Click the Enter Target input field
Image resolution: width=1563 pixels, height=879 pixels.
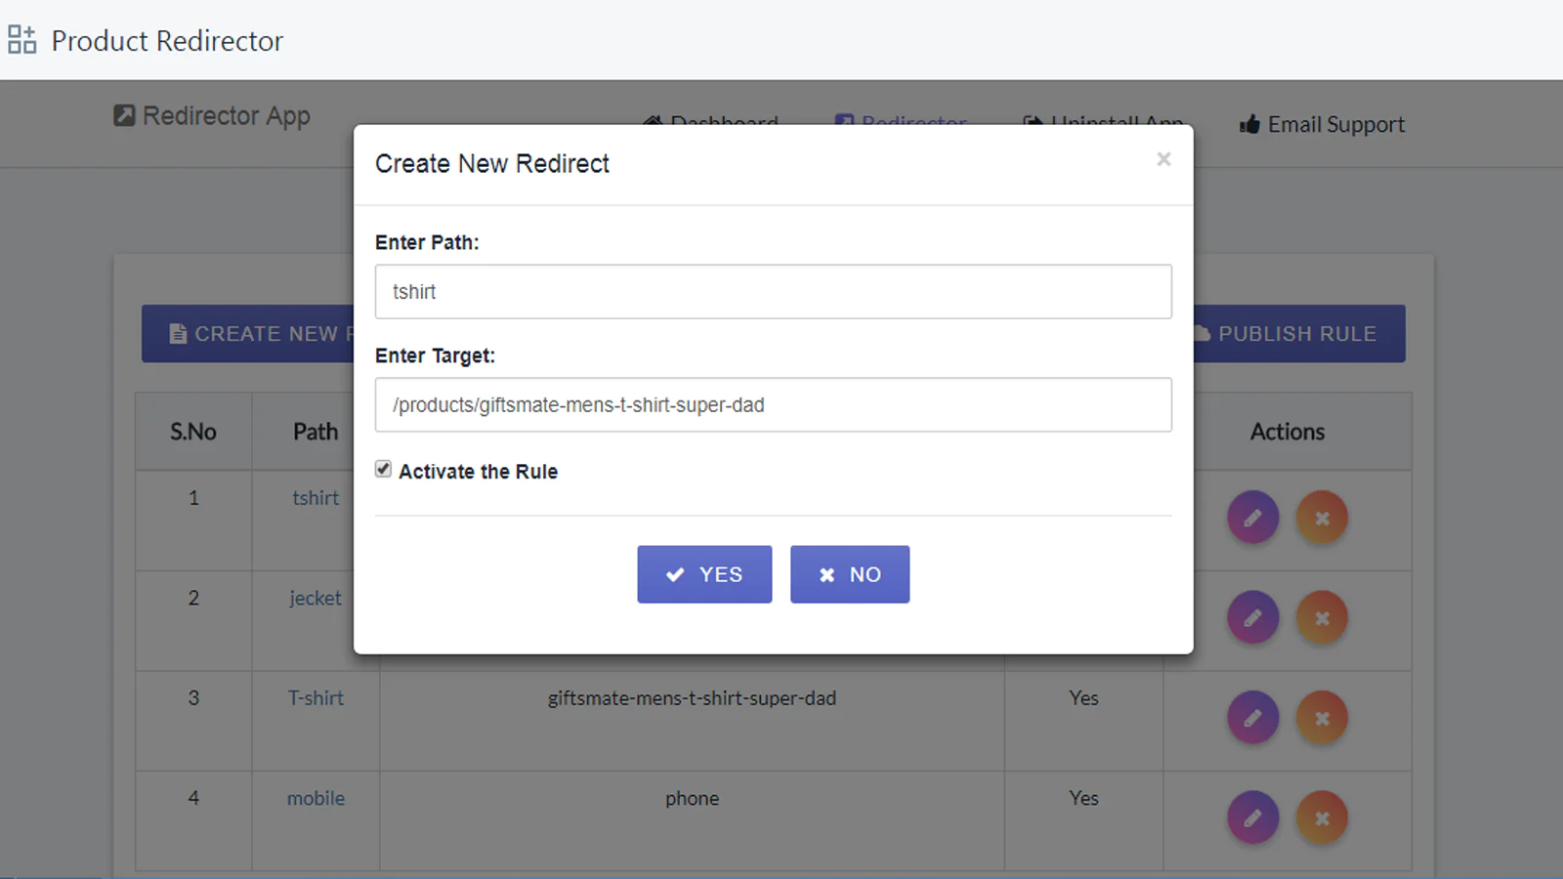(773, 405)
